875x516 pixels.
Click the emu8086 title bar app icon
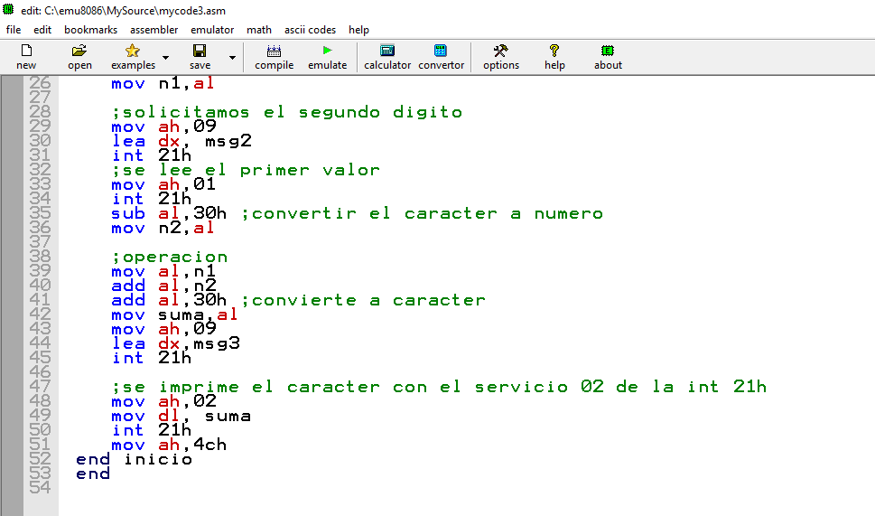pos(8,9)
